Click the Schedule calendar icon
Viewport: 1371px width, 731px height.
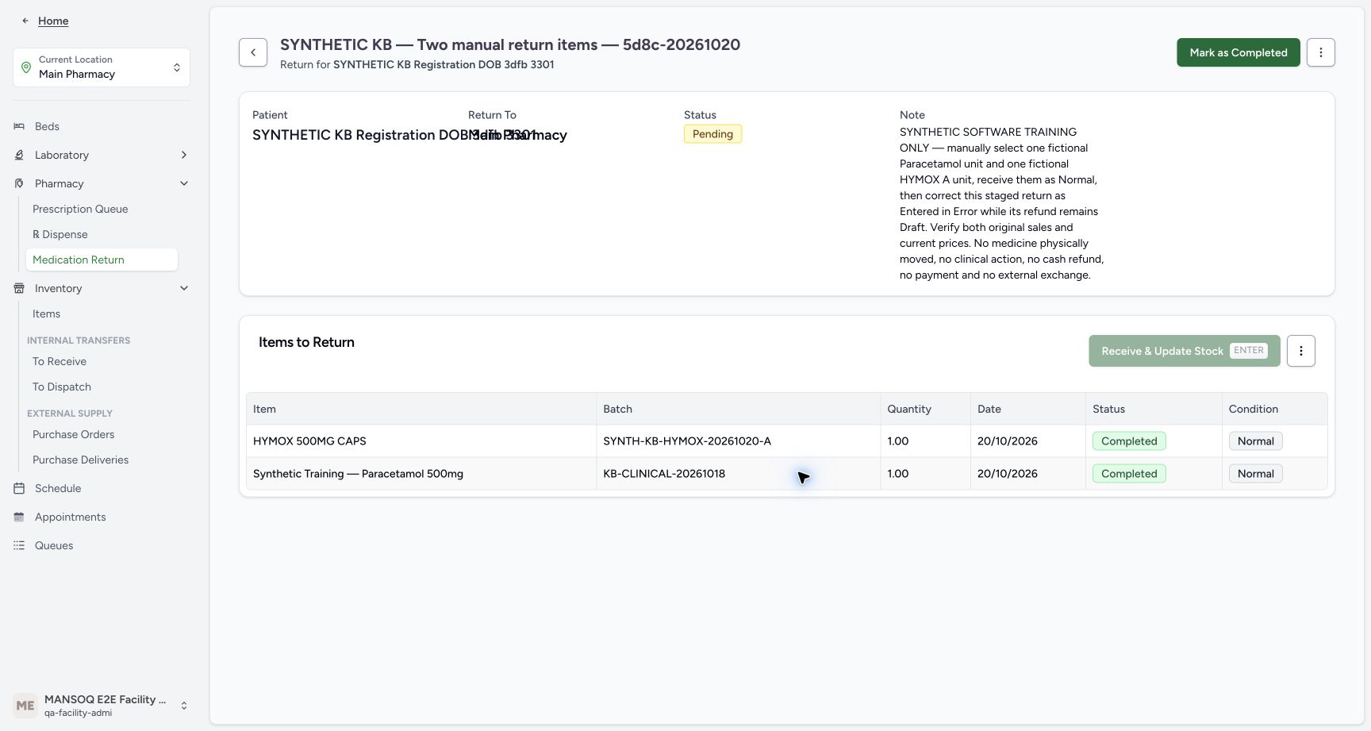19,488
